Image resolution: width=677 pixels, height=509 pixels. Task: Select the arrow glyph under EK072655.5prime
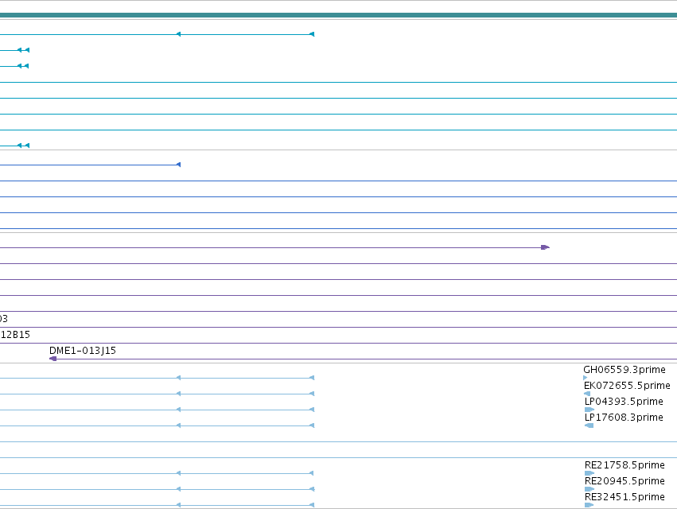(587, 394)
